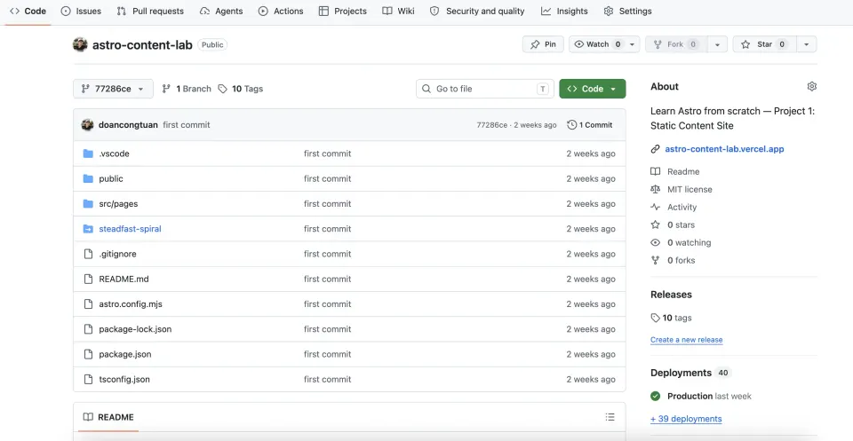
Task: Click the public folder icon
Action: point(88,178)
